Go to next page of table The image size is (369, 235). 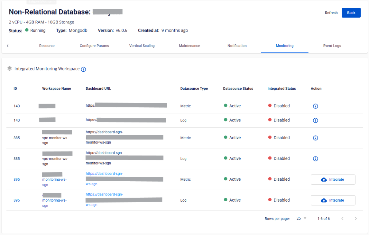355,219
